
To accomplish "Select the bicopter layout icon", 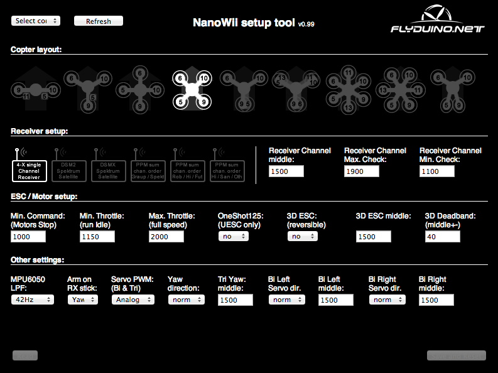I will tap(36, 89).
